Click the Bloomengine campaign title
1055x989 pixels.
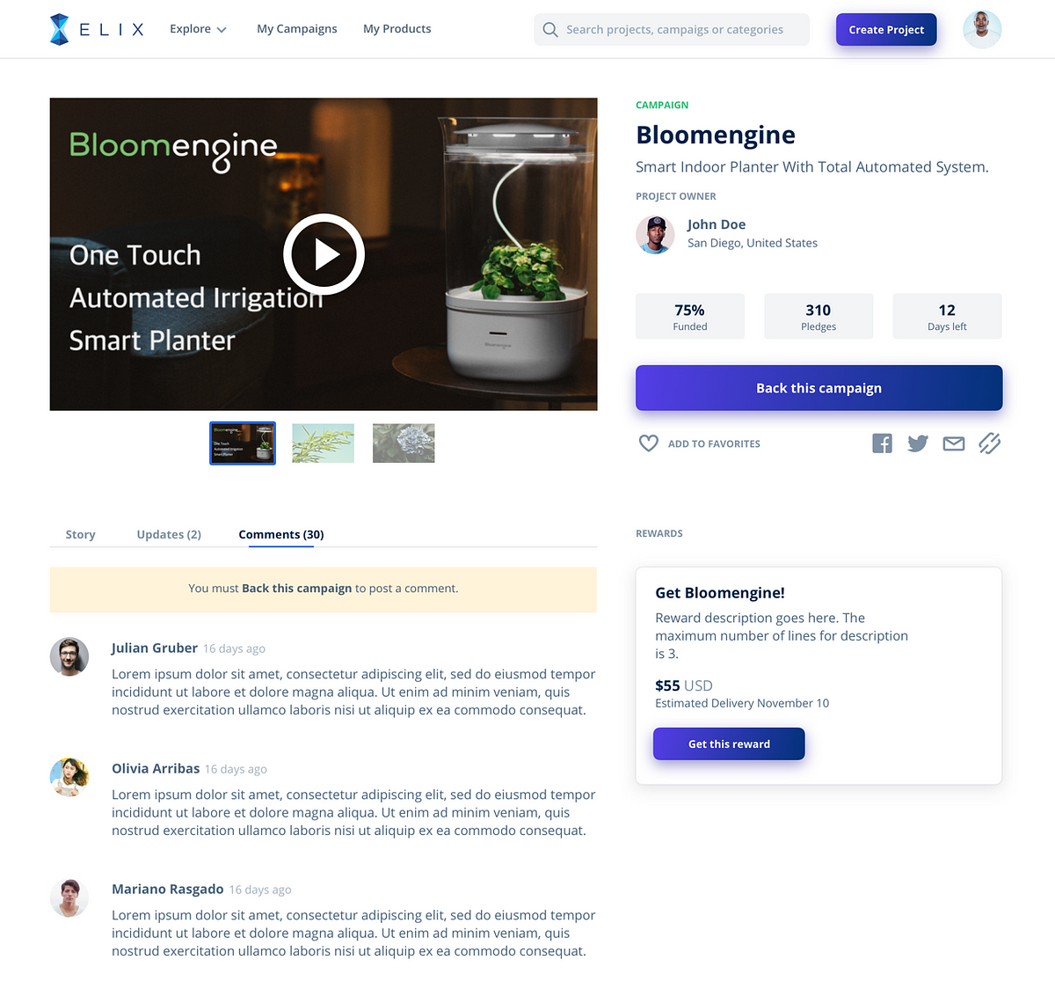[x=716, y=136]
